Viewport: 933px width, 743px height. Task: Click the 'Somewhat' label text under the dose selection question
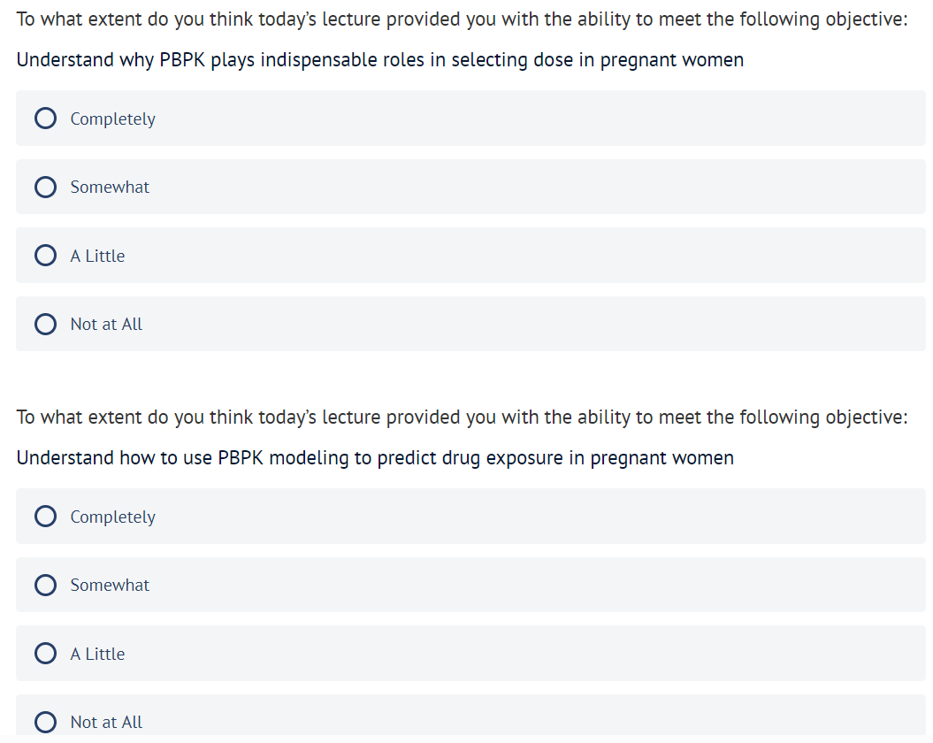pyautogui.click(x=110, y=187)
